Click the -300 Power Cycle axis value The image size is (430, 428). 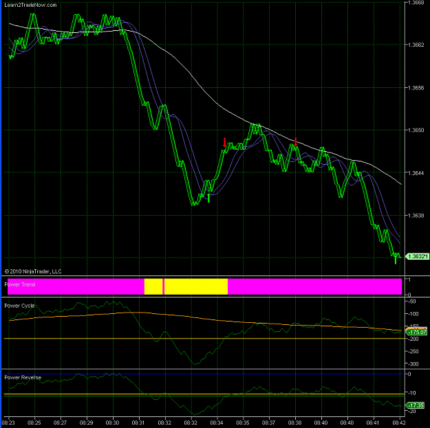413,364
